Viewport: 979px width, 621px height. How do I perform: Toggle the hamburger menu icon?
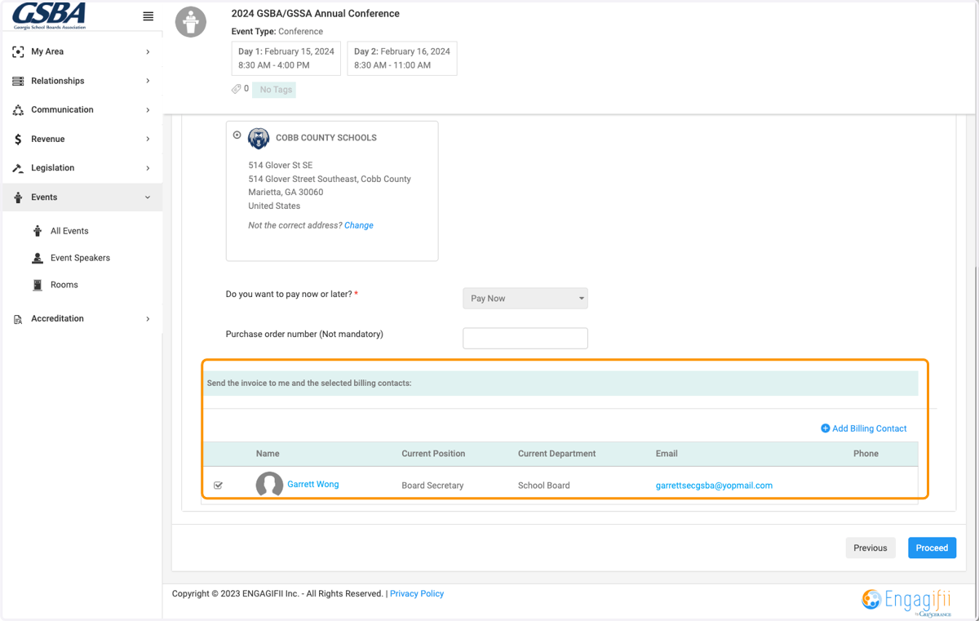(x=148, y=16)
